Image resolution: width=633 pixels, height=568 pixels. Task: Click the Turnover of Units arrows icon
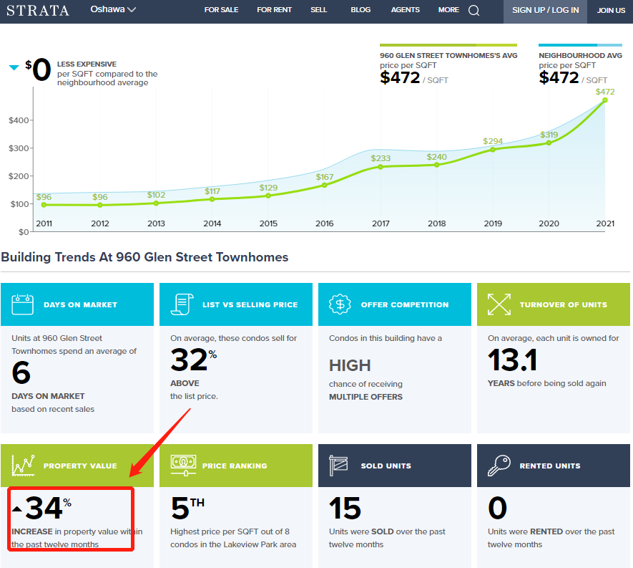coord(499,304)
